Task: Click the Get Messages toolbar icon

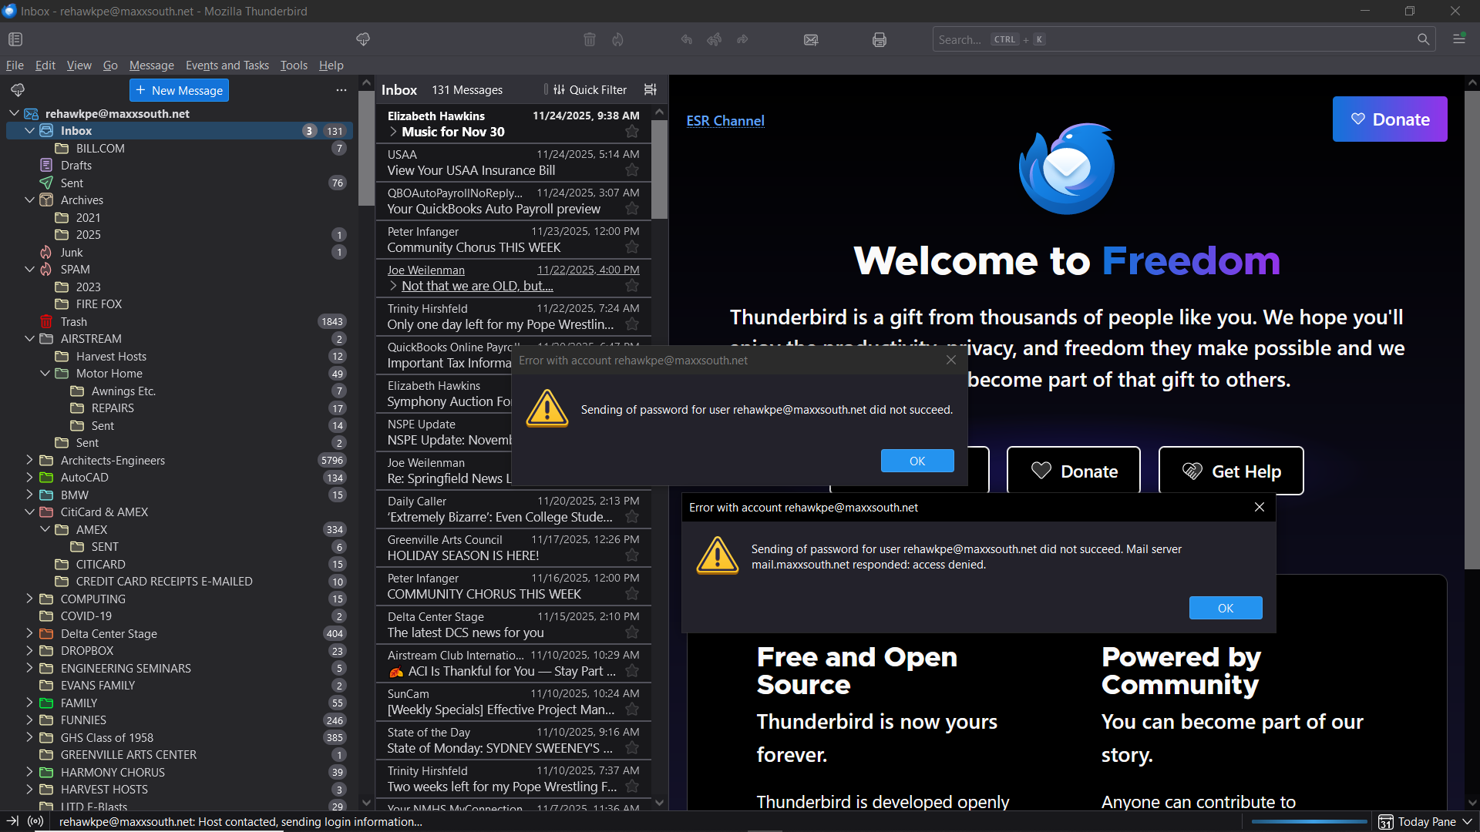Action: point(363,39)
